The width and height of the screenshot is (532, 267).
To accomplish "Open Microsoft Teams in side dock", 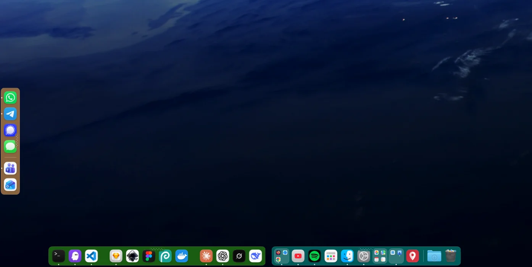I will point(10,168).
